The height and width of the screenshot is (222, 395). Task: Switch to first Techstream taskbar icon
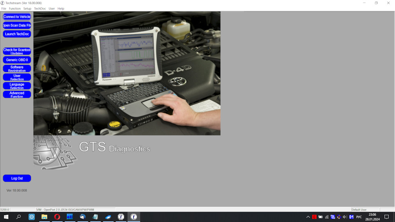(121, 217)
